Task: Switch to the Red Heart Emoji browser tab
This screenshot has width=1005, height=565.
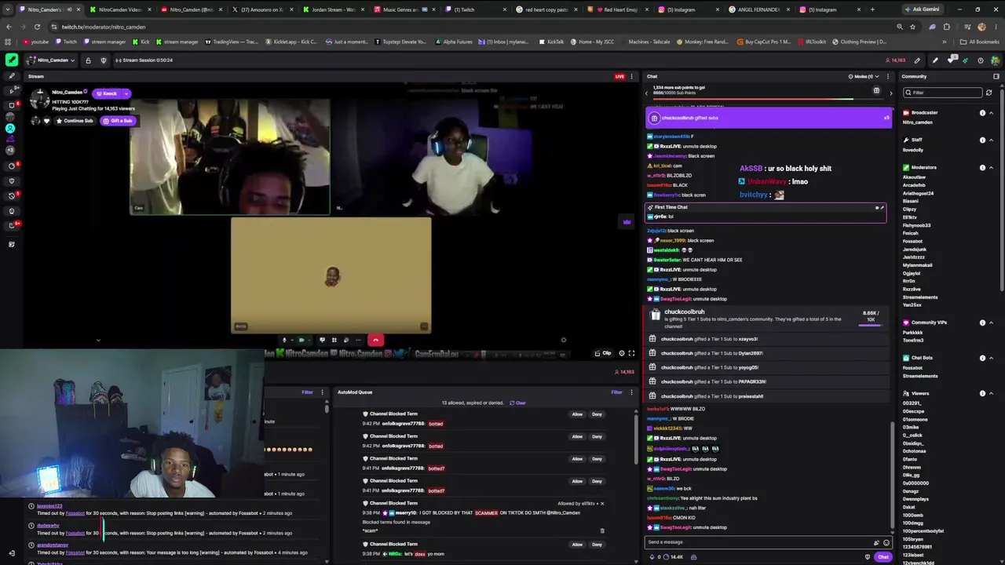Action: pyautogui.click(x=616, y=9)
